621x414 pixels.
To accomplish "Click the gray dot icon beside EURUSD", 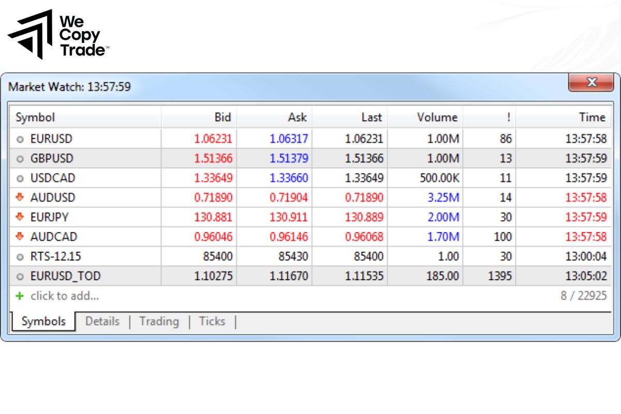I will [20, 139].
